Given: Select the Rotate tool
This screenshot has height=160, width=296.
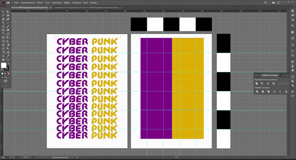Looking at the screenshot, I should 3,34.
